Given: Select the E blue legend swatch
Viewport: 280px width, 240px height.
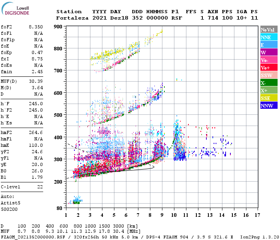Looking at the screenshot, I should point(269,44).
